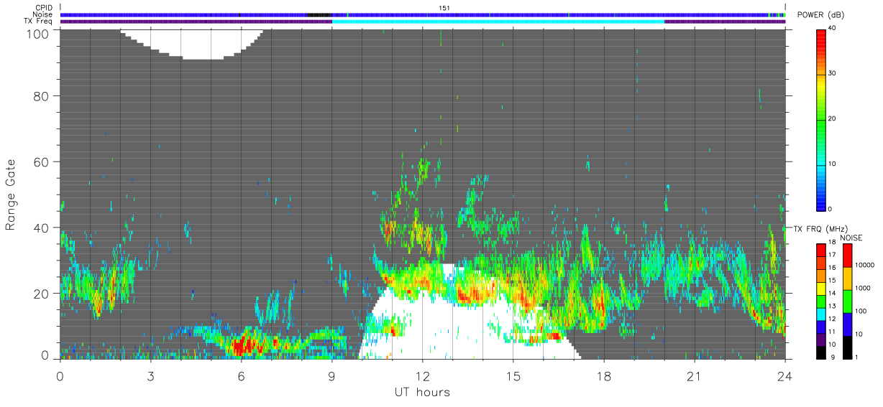883x407 pixels.
Task: Click Range Gate tick label '20'
Action: [x=41, y=294]
